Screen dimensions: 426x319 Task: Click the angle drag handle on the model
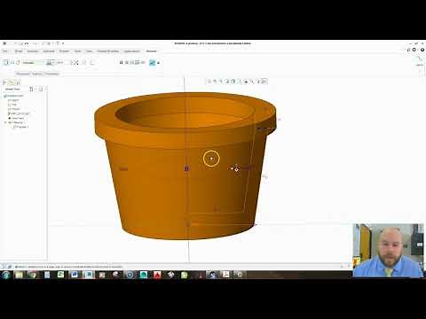pyautogui.click(x=236, y=169)
